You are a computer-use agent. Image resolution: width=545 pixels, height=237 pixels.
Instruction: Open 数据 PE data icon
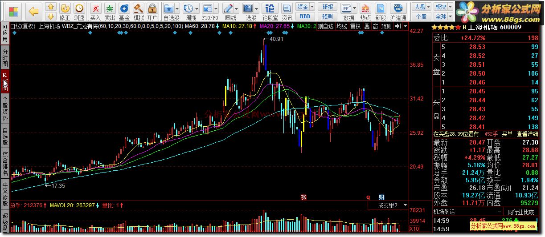[x=346, y=8]
